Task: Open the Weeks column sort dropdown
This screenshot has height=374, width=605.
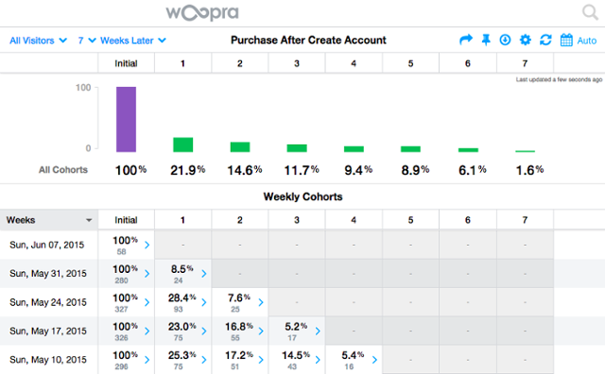Action: click(89, 220)
